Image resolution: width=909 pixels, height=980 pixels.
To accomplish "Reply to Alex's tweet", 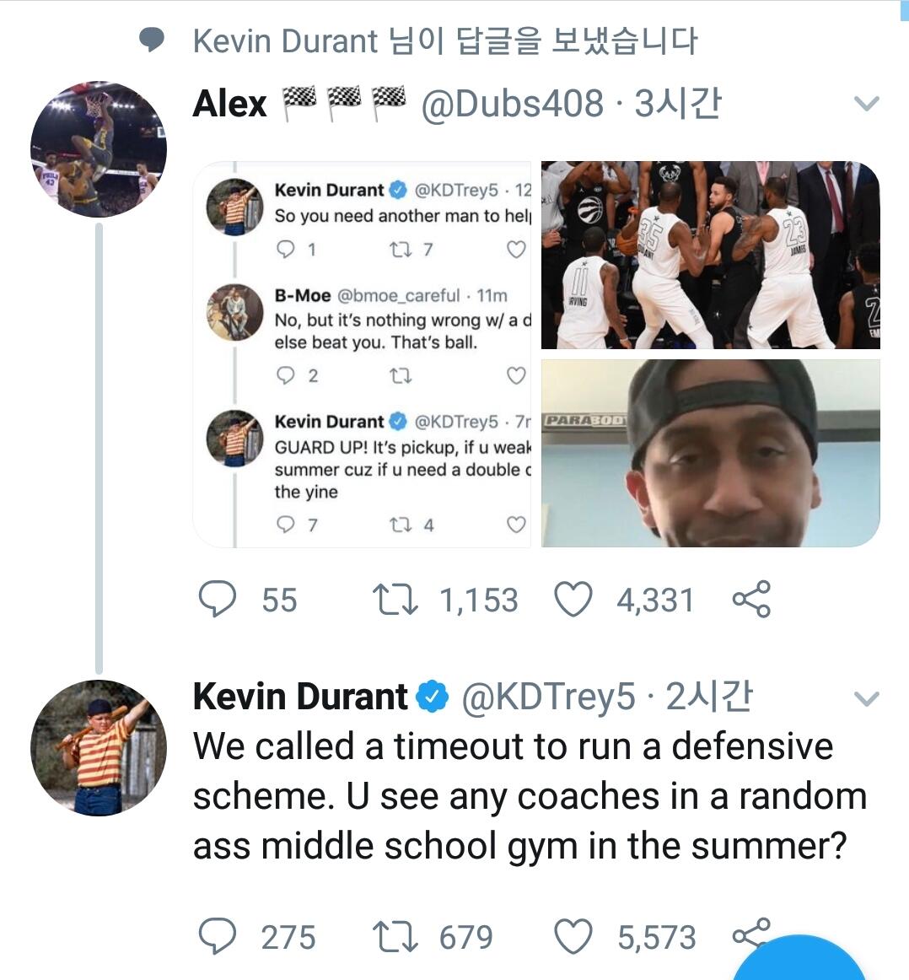I will [x=218, y=600].
